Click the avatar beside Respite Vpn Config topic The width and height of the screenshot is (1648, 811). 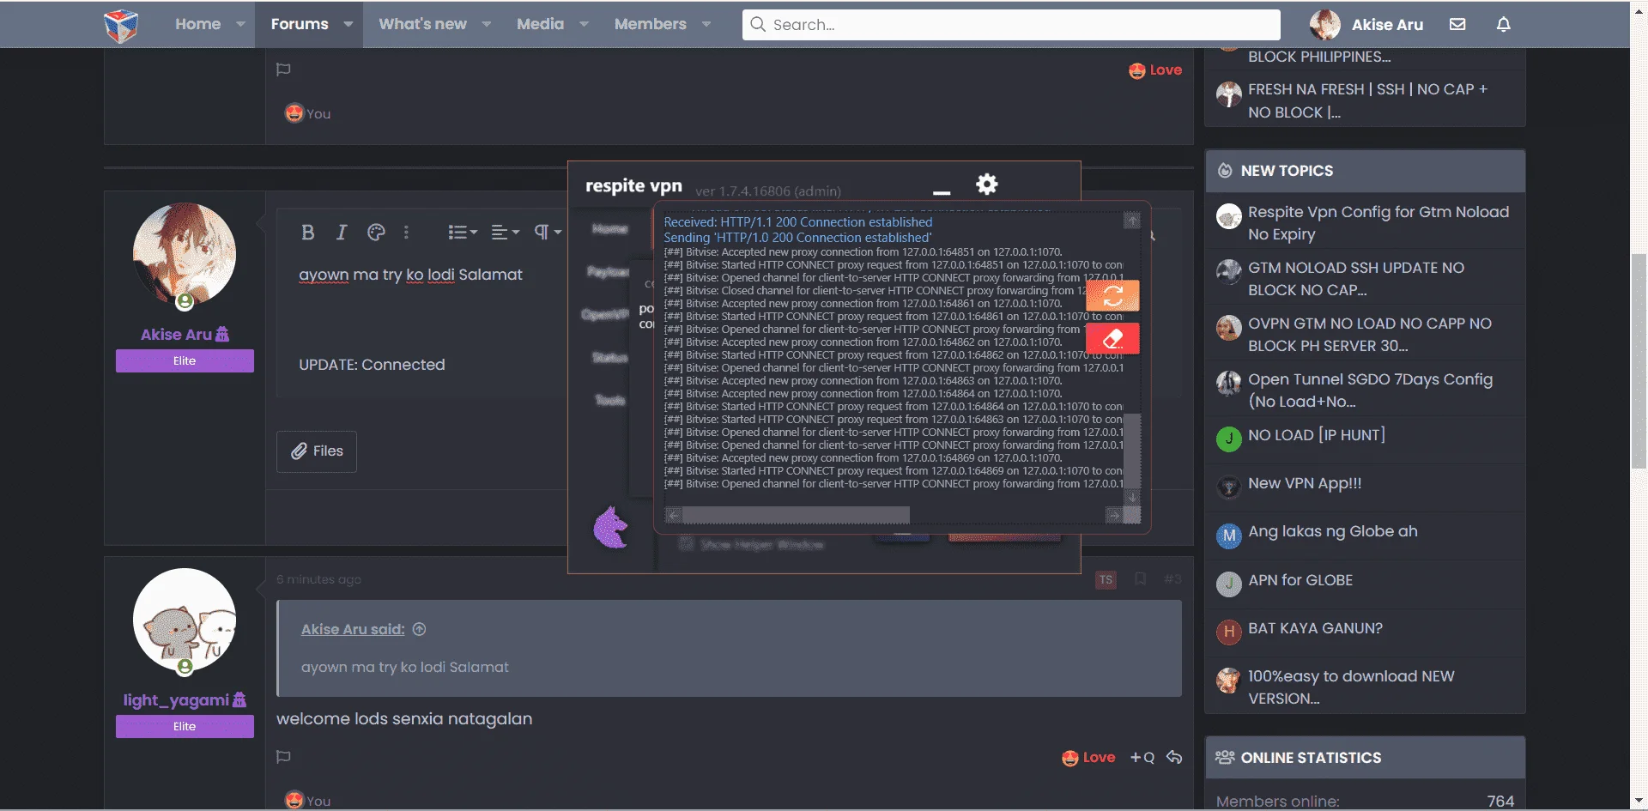[x=1229, y=216]
